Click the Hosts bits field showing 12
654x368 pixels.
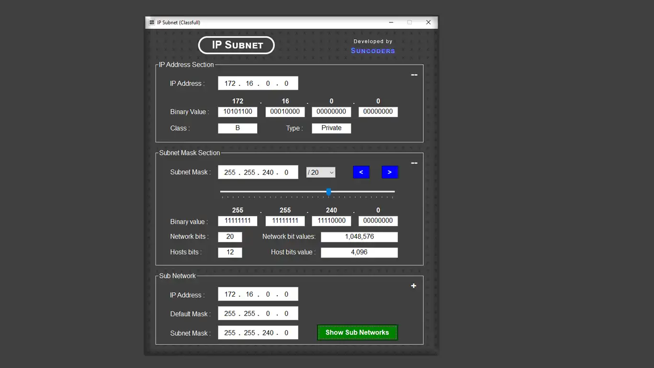coord(230,253)
